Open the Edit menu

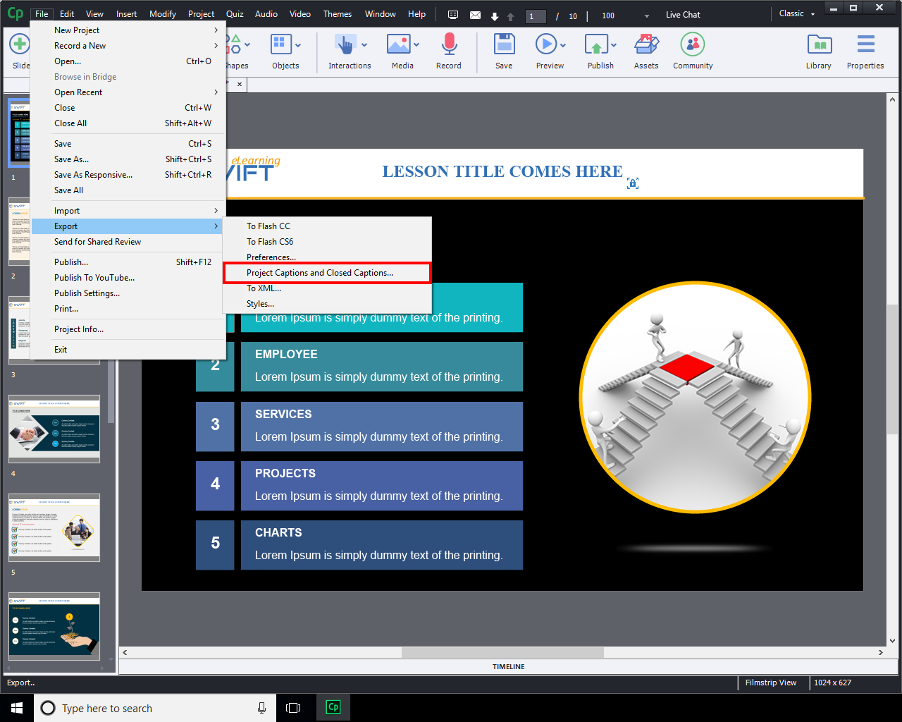(x=67, y=14)
